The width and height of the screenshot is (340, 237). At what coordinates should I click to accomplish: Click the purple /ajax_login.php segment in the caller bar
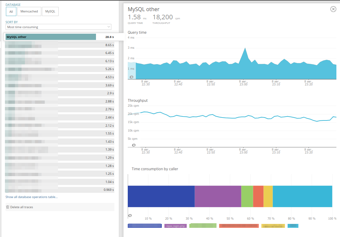pyautogui.click(x=217, y=196)
